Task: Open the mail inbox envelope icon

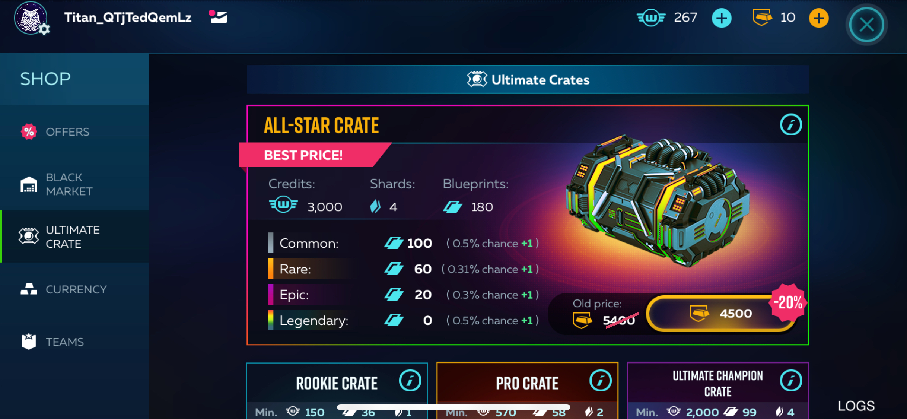Action: (219, 17)
